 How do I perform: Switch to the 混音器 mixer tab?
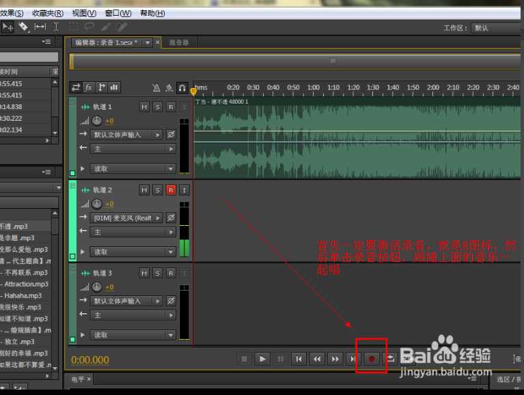click(179, 42)
